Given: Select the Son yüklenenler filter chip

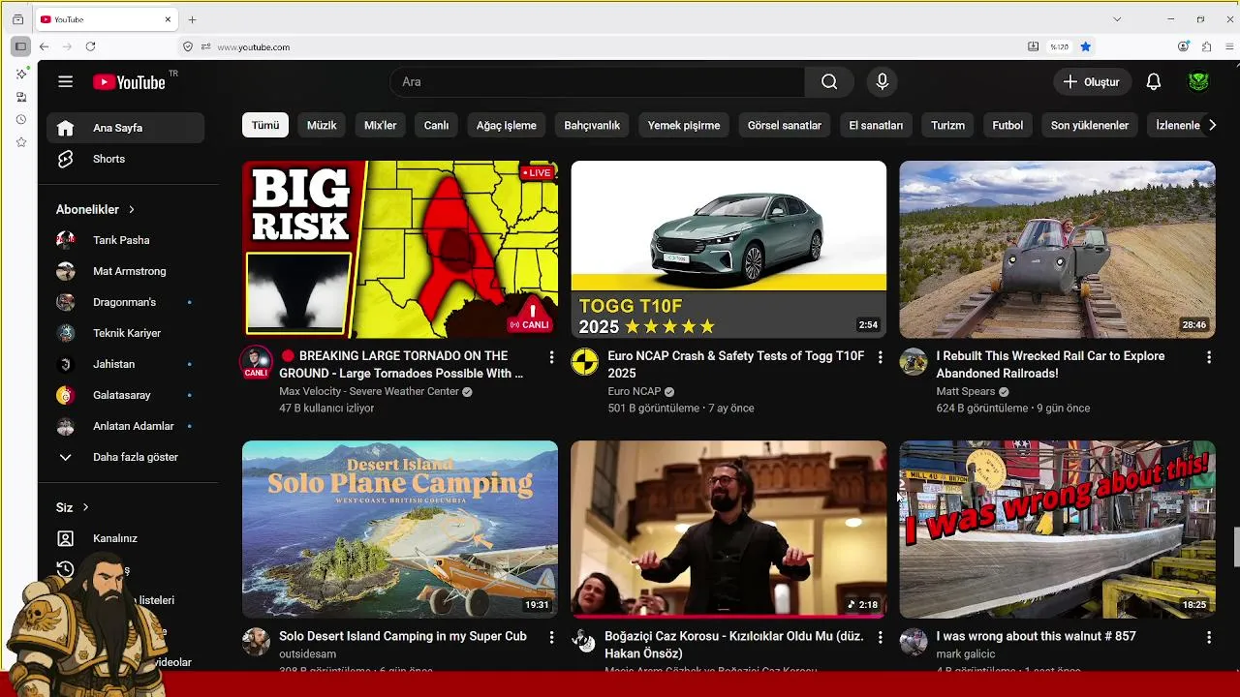Looking at the screenshot, I should pyautogui.click(x=1090, y=125).
